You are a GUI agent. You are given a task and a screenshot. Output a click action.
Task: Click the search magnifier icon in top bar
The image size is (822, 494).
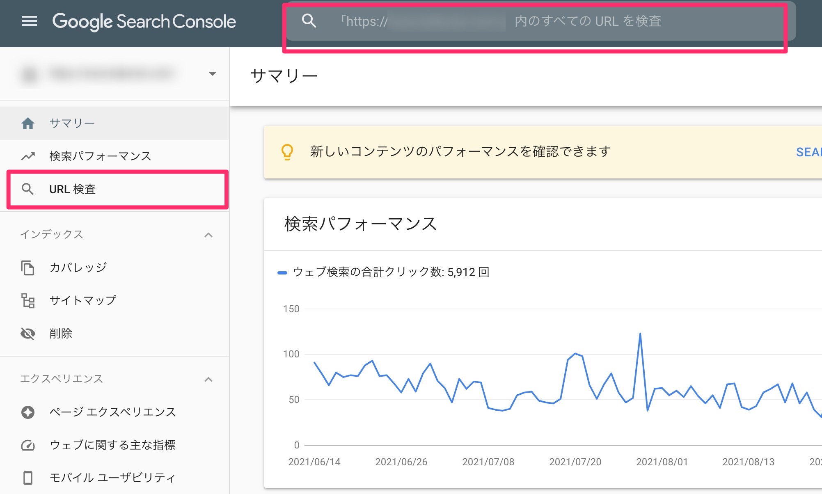pos(309,21)
